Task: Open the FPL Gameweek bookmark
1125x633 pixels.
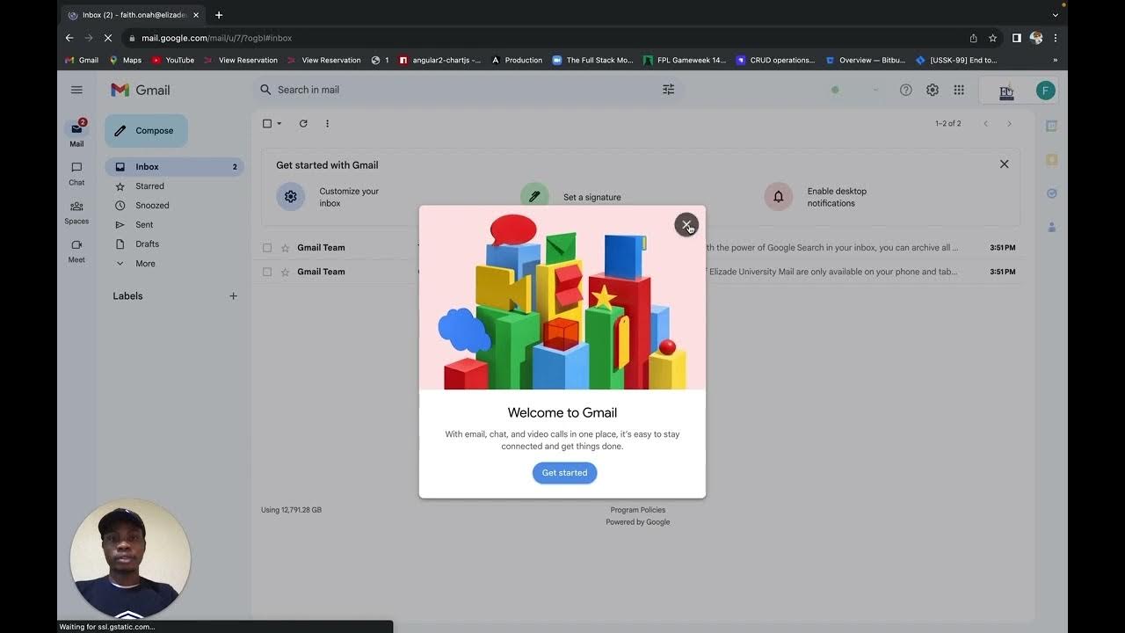Action: click(685, 61)
